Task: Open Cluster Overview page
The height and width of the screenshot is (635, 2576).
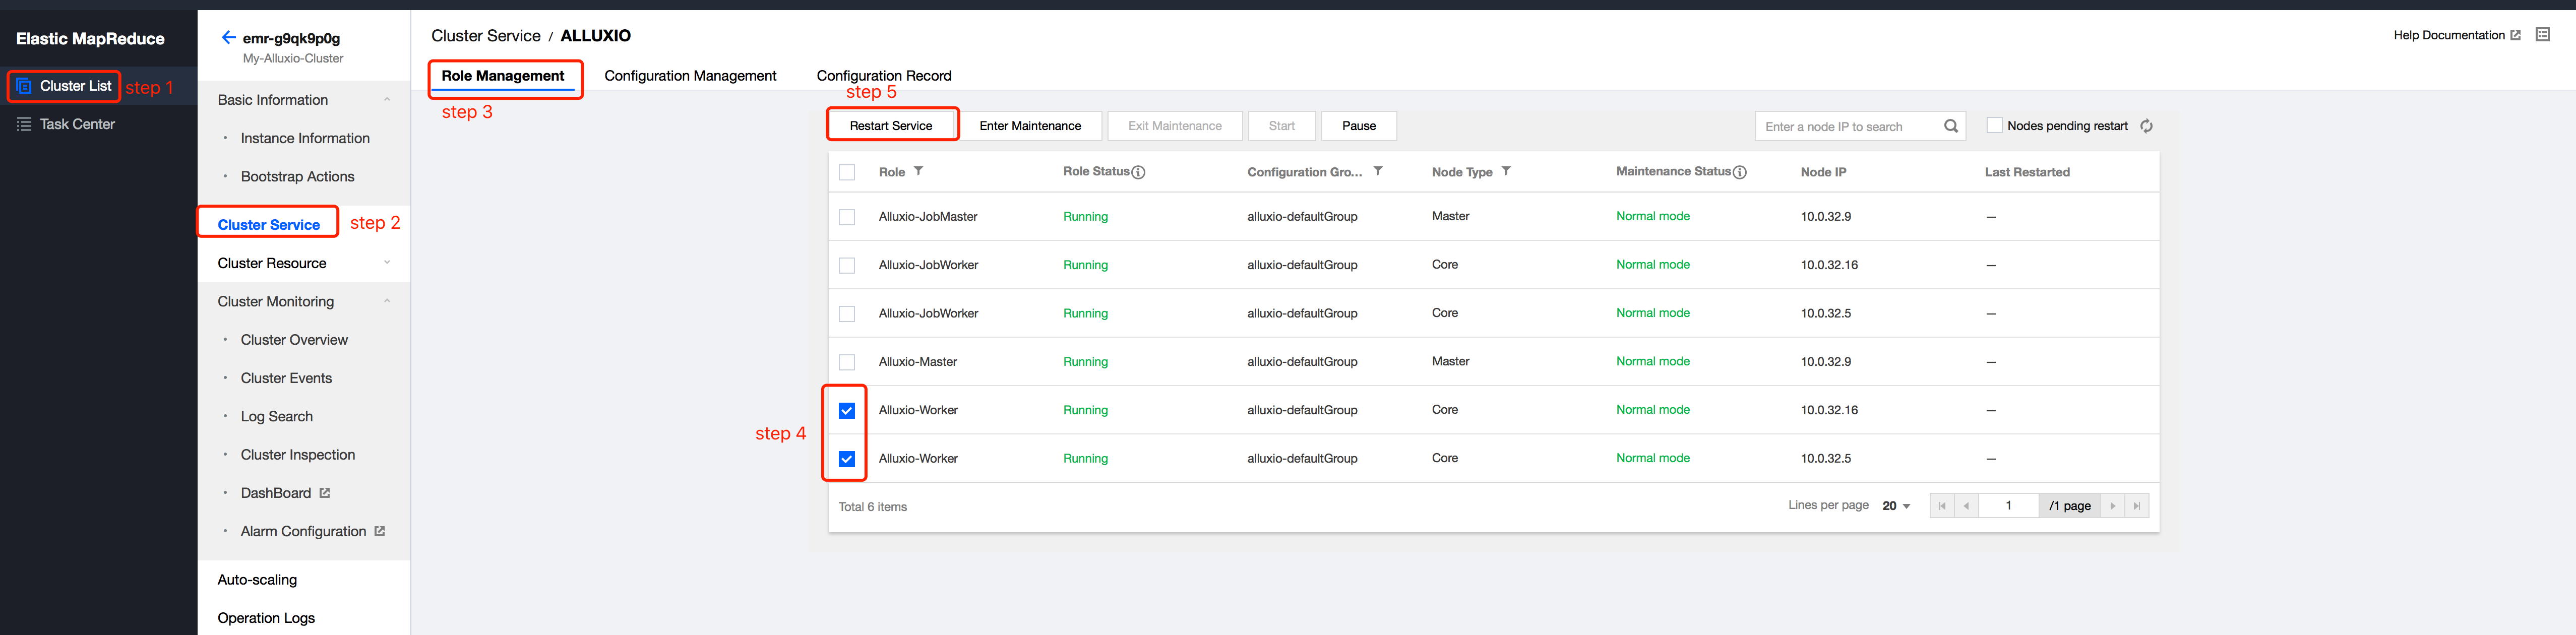Action: tap(294, 340)
